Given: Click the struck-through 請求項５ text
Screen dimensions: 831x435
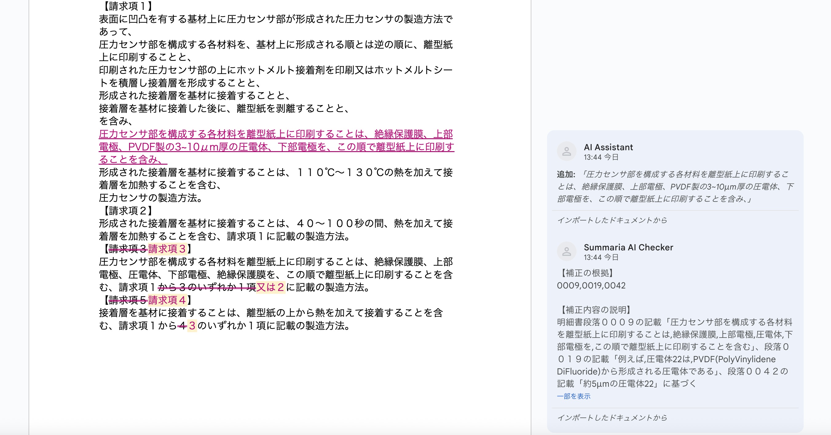Looking at the screenshot, I should click(x=128, y=300).
